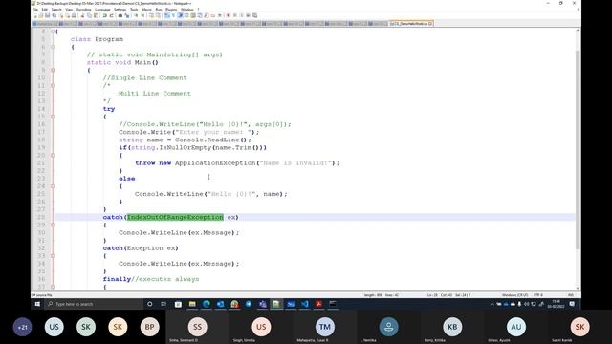Viewport: 612px width, 344px height.
Task: Collapse the multi-line comment fold at line 11
Action: click(x=53, y=85)
